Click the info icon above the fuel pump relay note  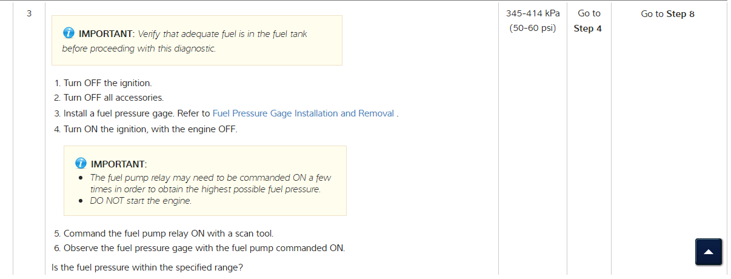81,164
